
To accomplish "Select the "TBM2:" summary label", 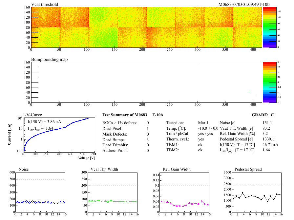I will pos(173,150).
